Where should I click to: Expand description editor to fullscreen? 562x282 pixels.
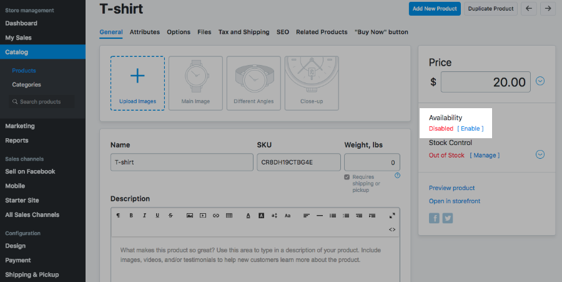(x=392, y=216)
